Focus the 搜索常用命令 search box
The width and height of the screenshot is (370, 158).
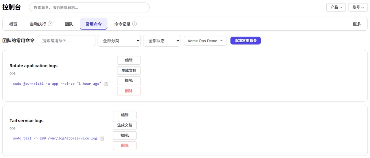coord(66,41)
